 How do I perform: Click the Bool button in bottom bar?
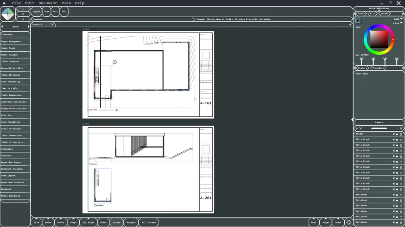tap(313, 222)
